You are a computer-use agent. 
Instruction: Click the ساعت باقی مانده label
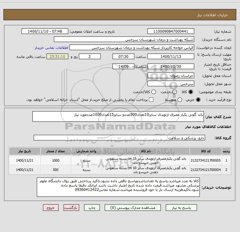(31, 57)
